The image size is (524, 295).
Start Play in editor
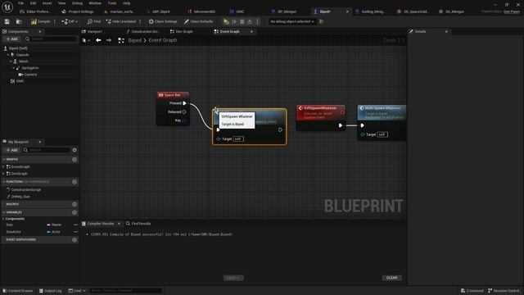pyautogui.click(x=226, y=21)
